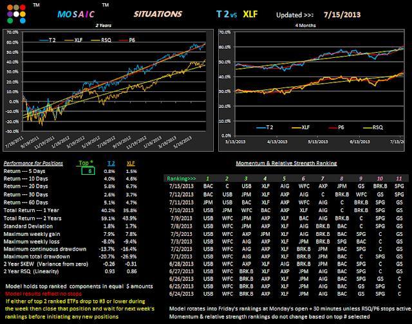The width and height of the screenshot is (412, 324).
Task: Select the 2 Year RSQ (Linearity) label
Action: (x=32, y=271)
